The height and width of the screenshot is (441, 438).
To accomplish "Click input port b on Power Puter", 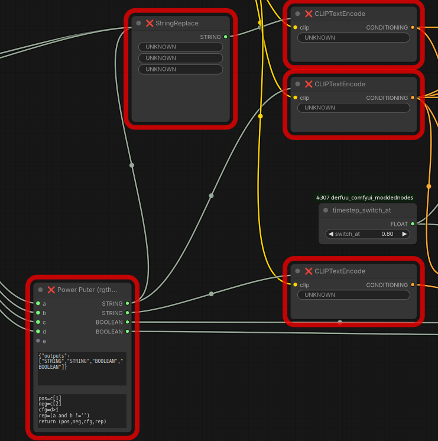I will pos(38,313).
